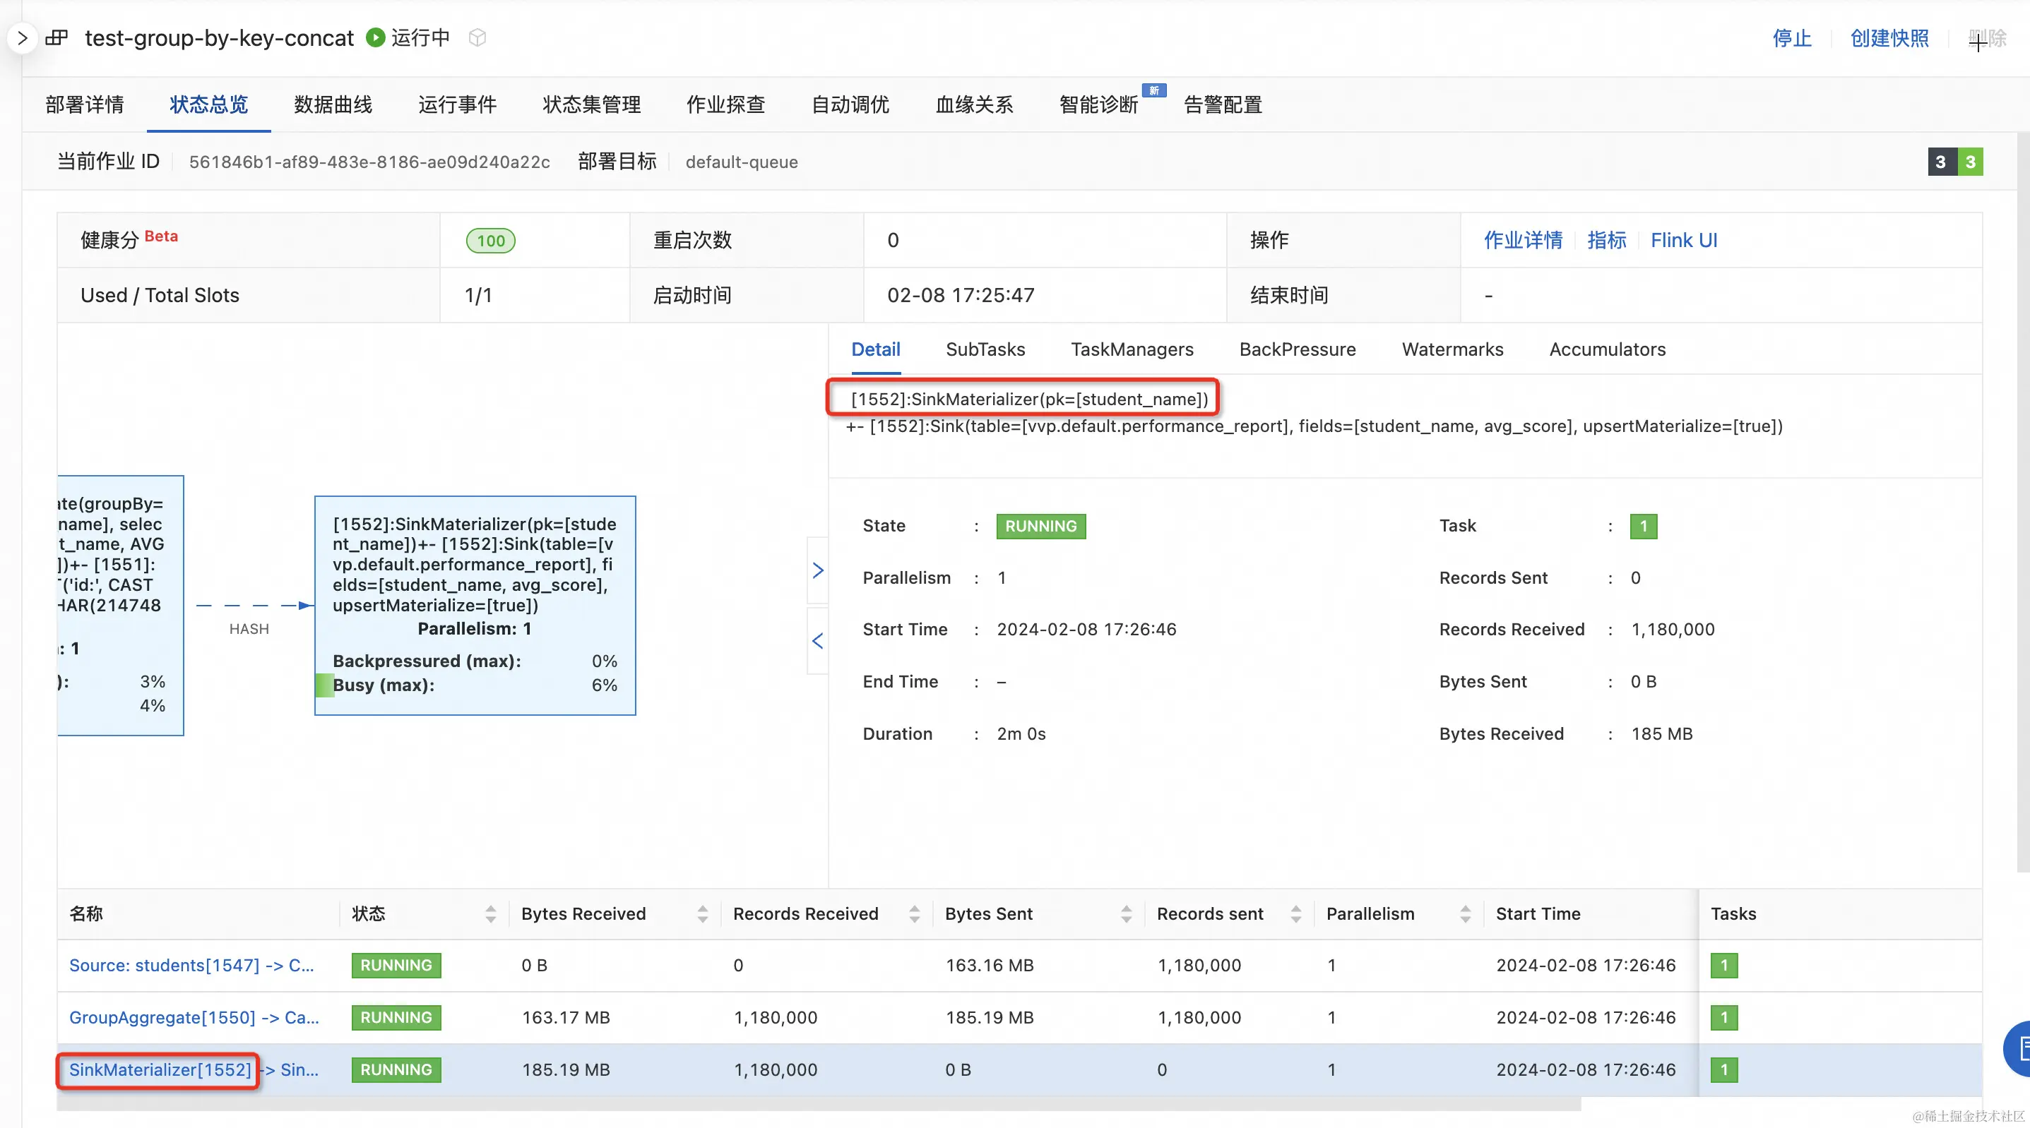Expand detail panel with right chevron
The width and height of the screenshot is (2030, 1128).
[x=818, y=570]
